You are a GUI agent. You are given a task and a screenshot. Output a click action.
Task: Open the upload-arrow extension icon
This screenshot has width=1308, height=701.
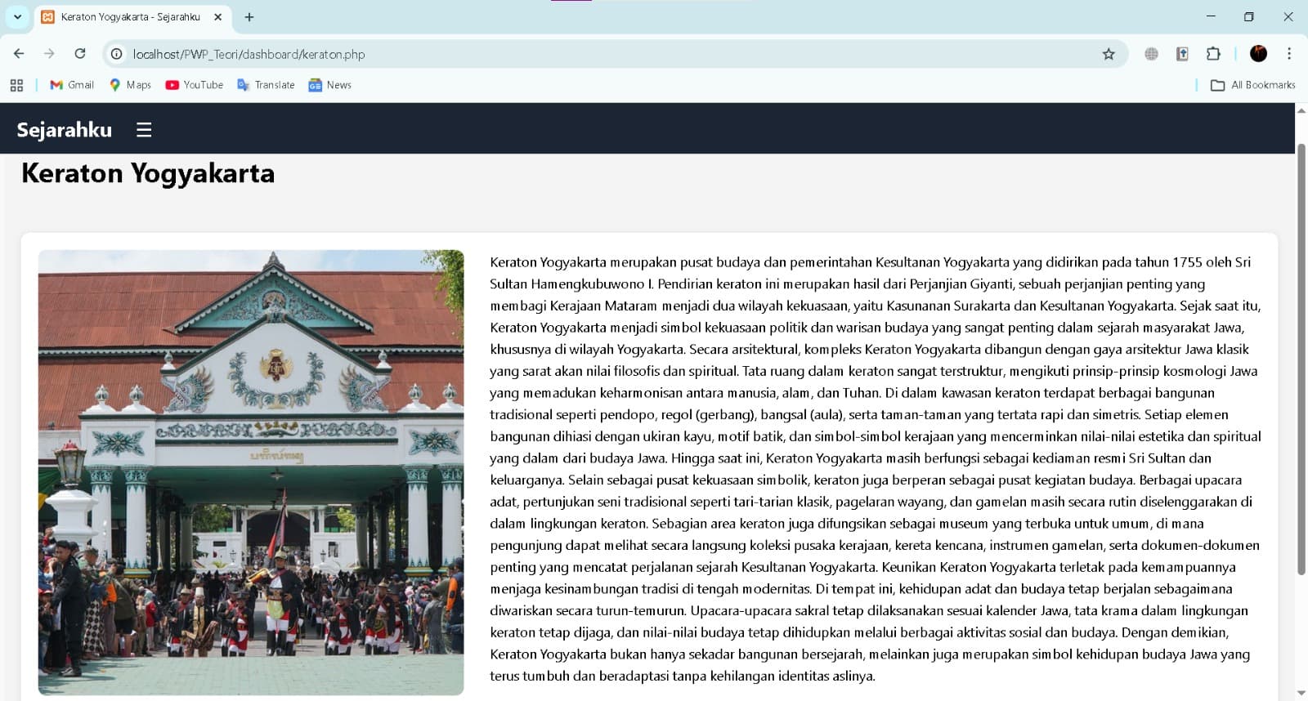pyautogui.click(x=1182, y=54)
